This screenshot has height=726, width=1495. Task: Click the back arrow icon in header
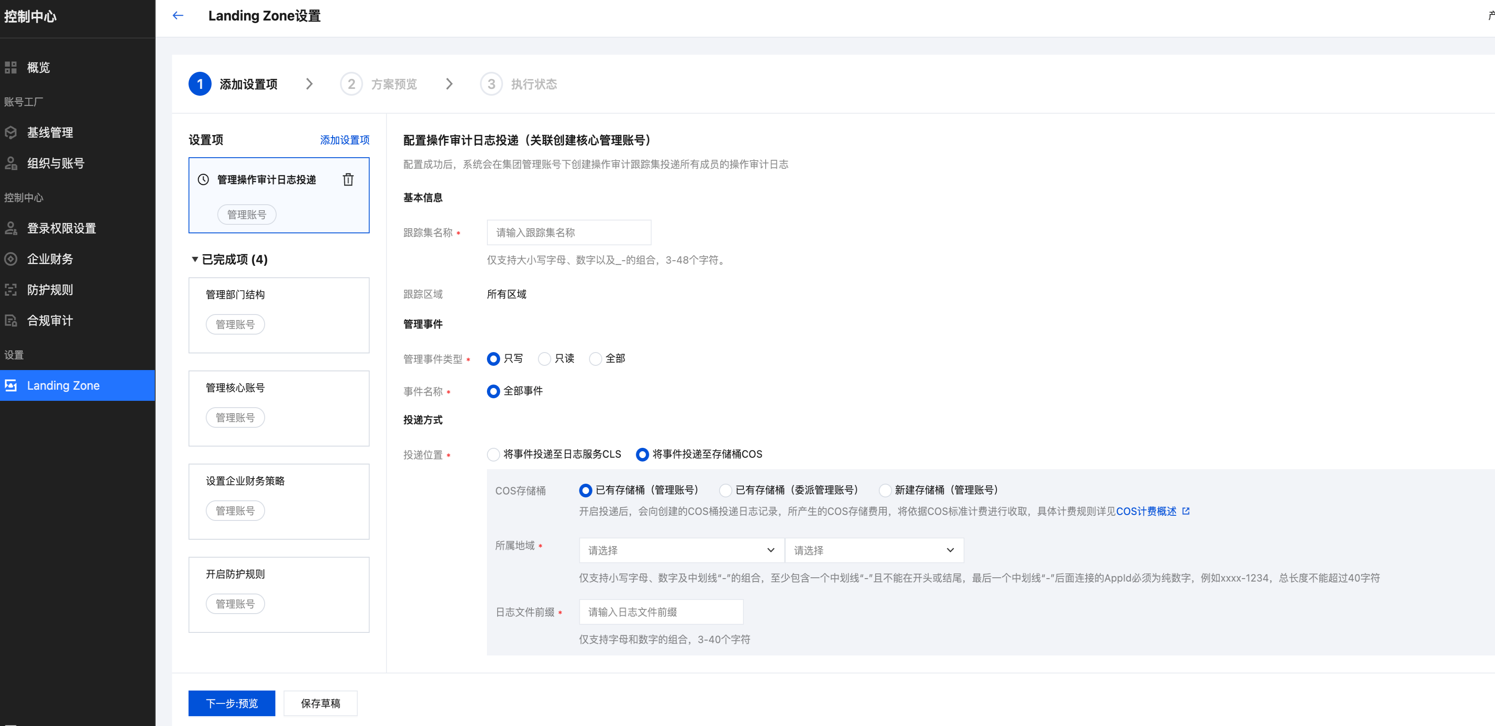click(178, 16)
